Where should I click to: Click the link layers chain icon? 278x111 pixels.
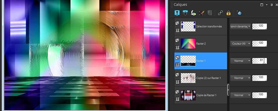[220, 13]
